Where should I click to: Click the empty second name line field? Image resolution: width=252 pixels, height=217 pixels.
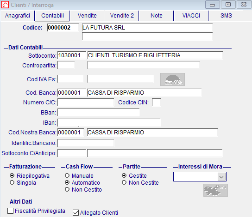(147, 36)
